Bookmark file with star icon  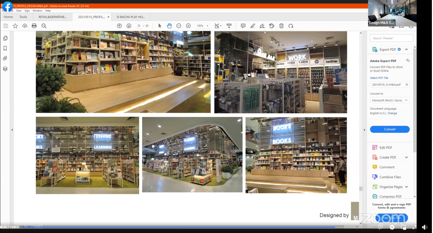[x=15, y=26]
